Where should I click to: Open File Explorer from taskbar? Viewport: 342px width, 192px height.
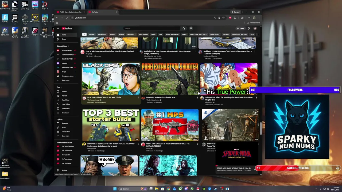pos(157,189)
